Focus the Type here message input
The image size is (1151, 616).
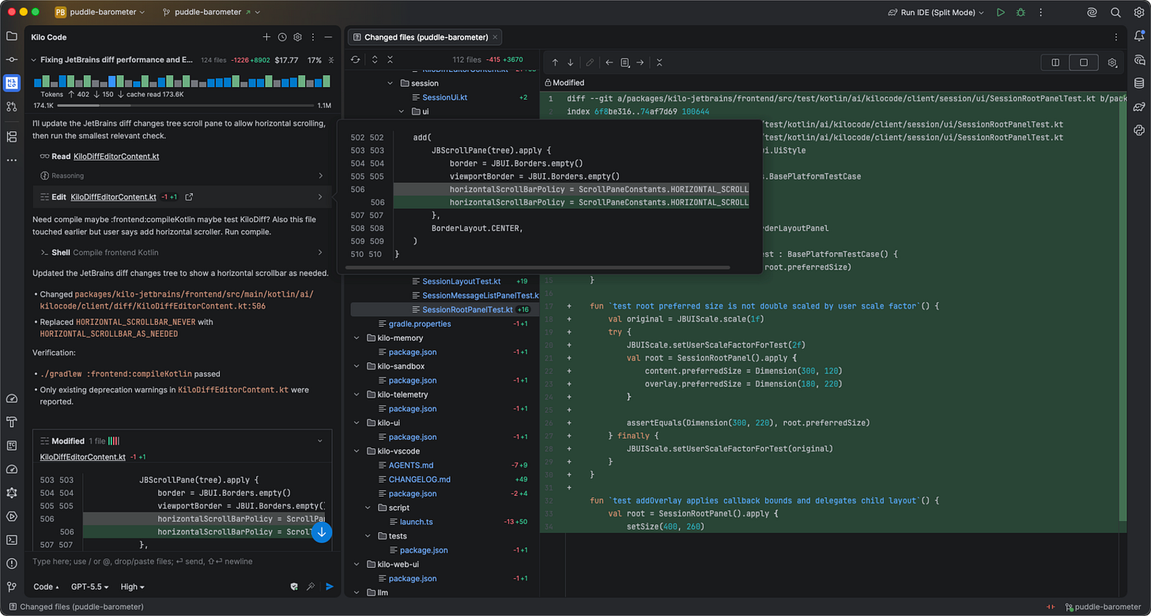tap(182, 561)
